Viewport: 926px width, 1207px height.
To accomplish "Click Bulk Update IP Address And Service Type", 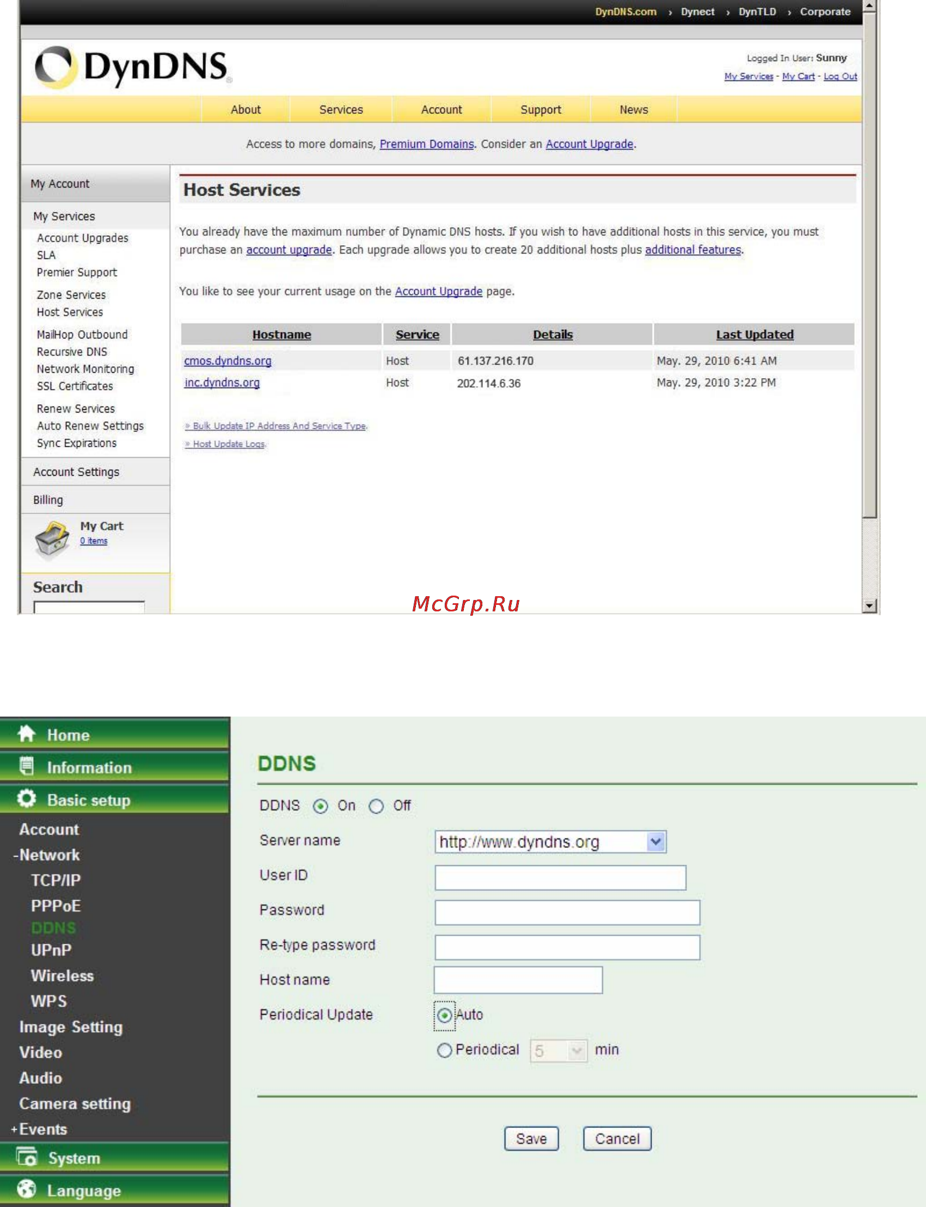I will pos(275,426).
